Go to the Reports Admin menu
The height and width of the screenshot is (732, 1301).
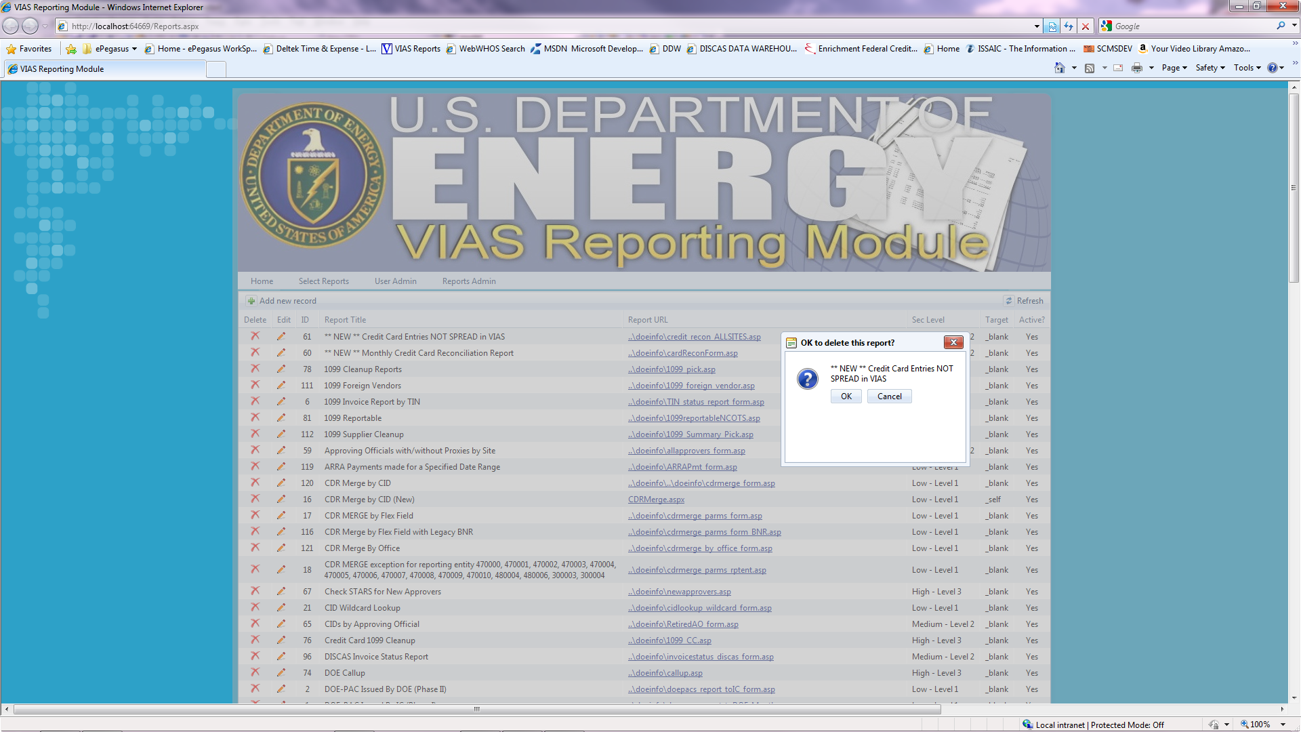(x=468, y=281)
